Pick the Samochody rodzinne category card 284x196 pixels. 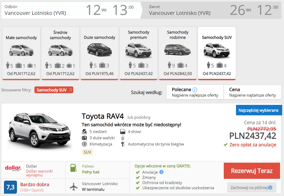pyautogui.click(x=178, y=53)
